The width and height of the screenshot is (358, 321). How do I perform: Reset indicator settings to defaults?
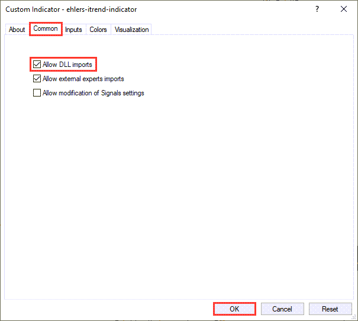[x=330, y=309]
